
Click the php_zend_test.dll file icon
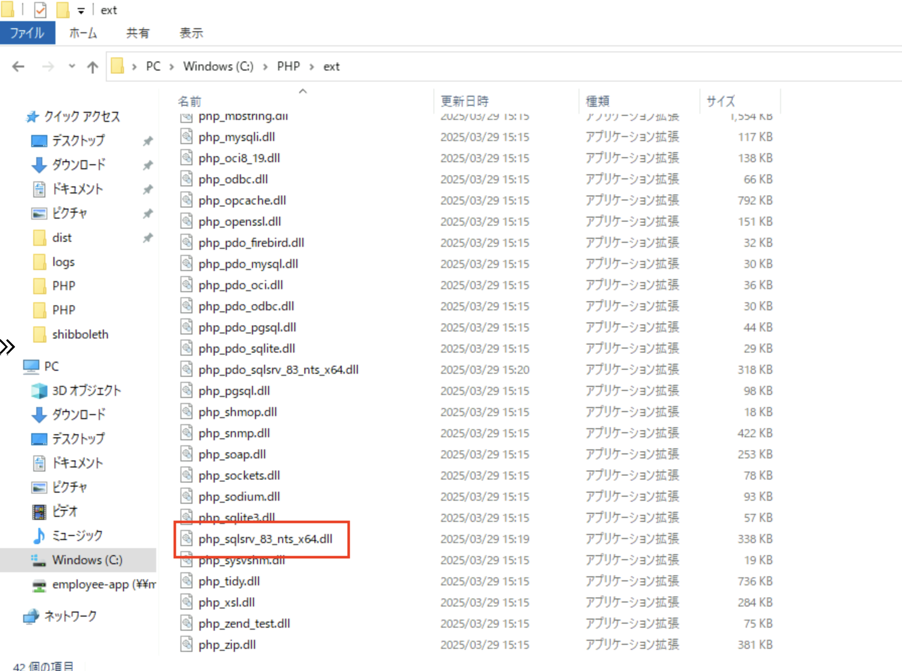tap(187, 623)
